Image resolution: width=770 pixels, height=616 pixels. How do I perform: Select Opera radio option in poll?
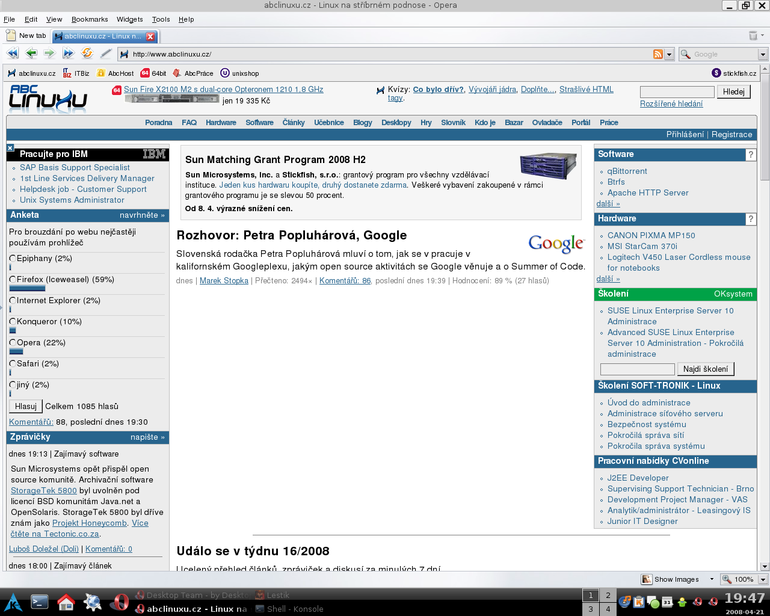(13, 343)
